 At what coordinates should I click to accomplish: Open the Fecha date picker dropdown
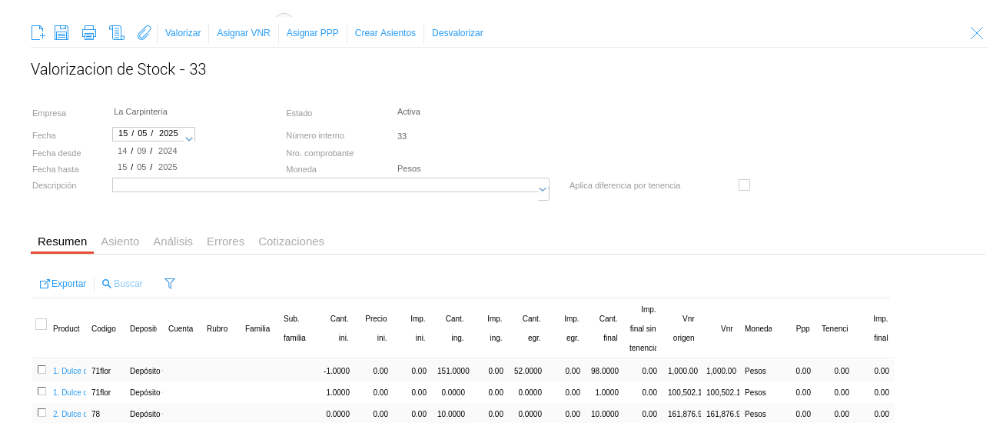point(189,138)
